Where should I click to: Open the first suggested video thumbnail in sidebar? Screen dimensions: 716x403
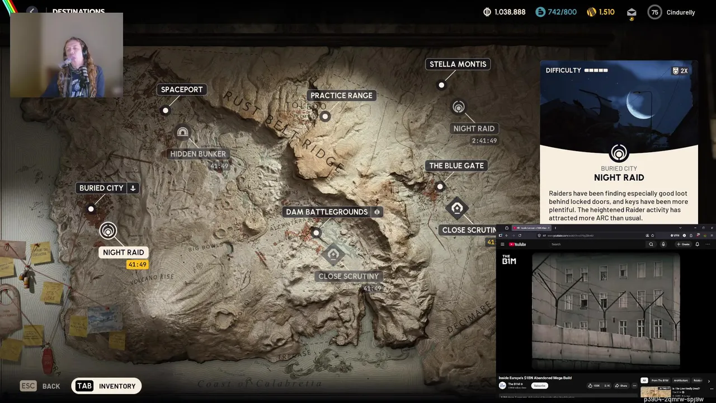(x=656, y=392)
